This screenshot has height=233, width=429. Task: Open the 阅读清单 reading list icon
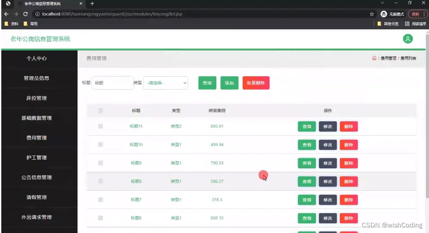tap(407, 24)
